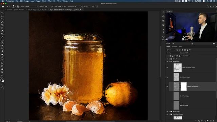Image resolution: width=217 pixels, height=122 pixels.
Task: Select the Horizontal Type tool
Action: tap(2, 60)
